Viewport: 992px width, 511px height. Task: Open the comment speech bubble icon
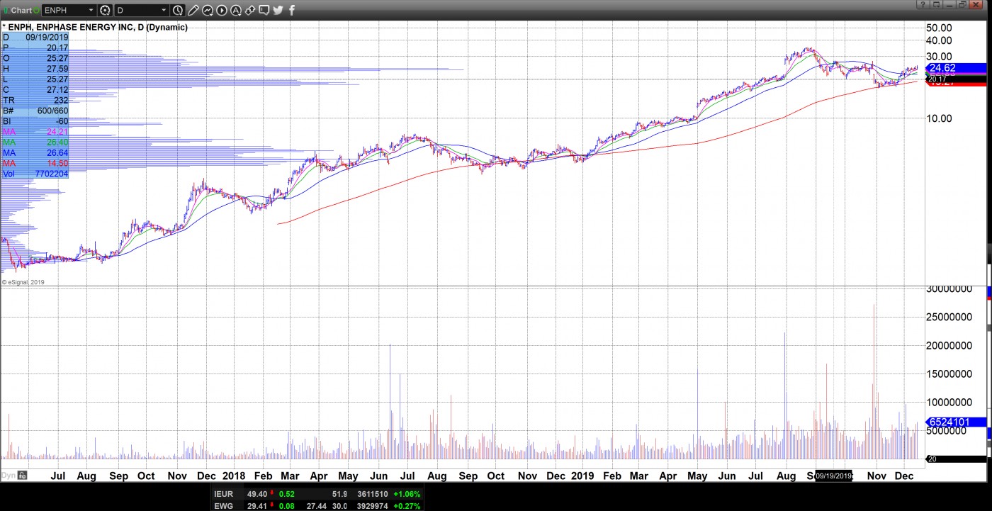coord(264,10)
